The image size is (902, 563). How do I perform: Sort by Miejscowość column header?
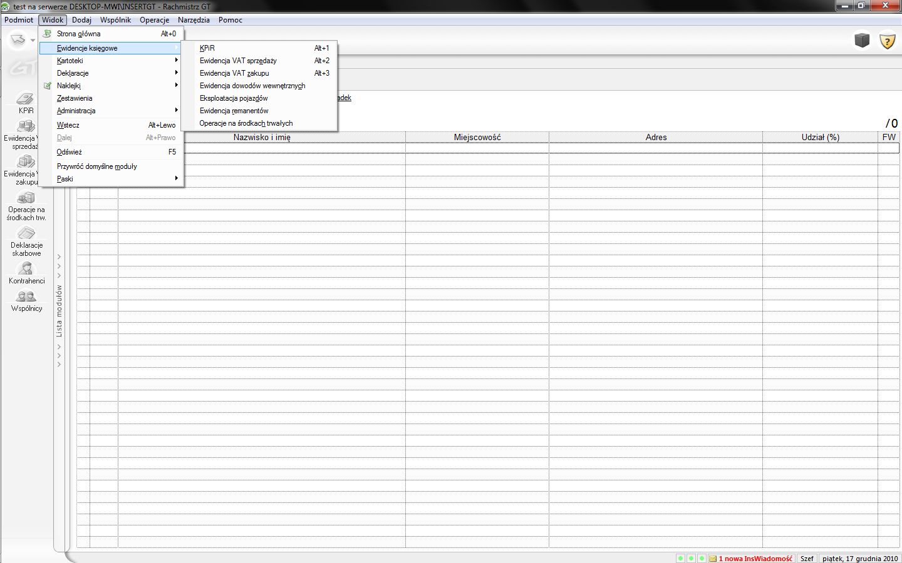tap(477, 137)
